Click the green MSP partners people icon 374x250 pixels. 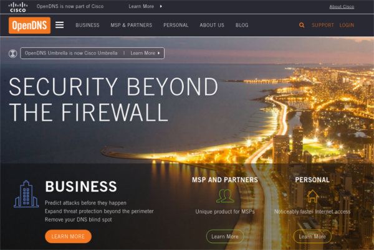tap(225, 196)
